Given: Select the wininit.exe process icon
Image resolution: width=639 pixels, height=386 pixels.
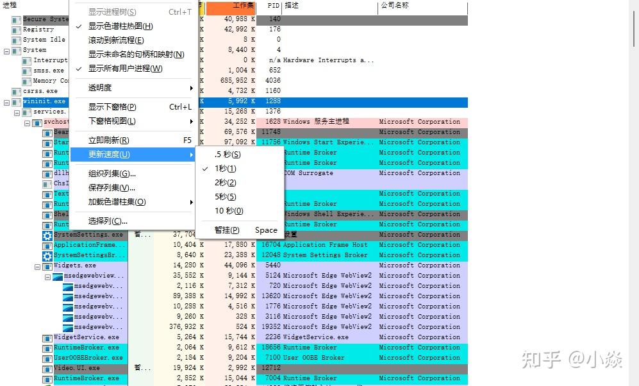Looking at the screenshot, I should (16, 101).
